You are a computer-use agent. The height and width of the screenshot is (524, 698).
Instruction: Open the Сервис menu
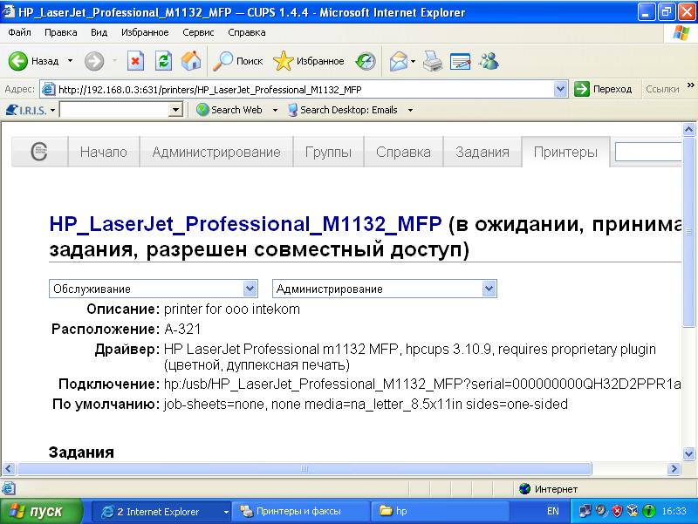[199, 32]
